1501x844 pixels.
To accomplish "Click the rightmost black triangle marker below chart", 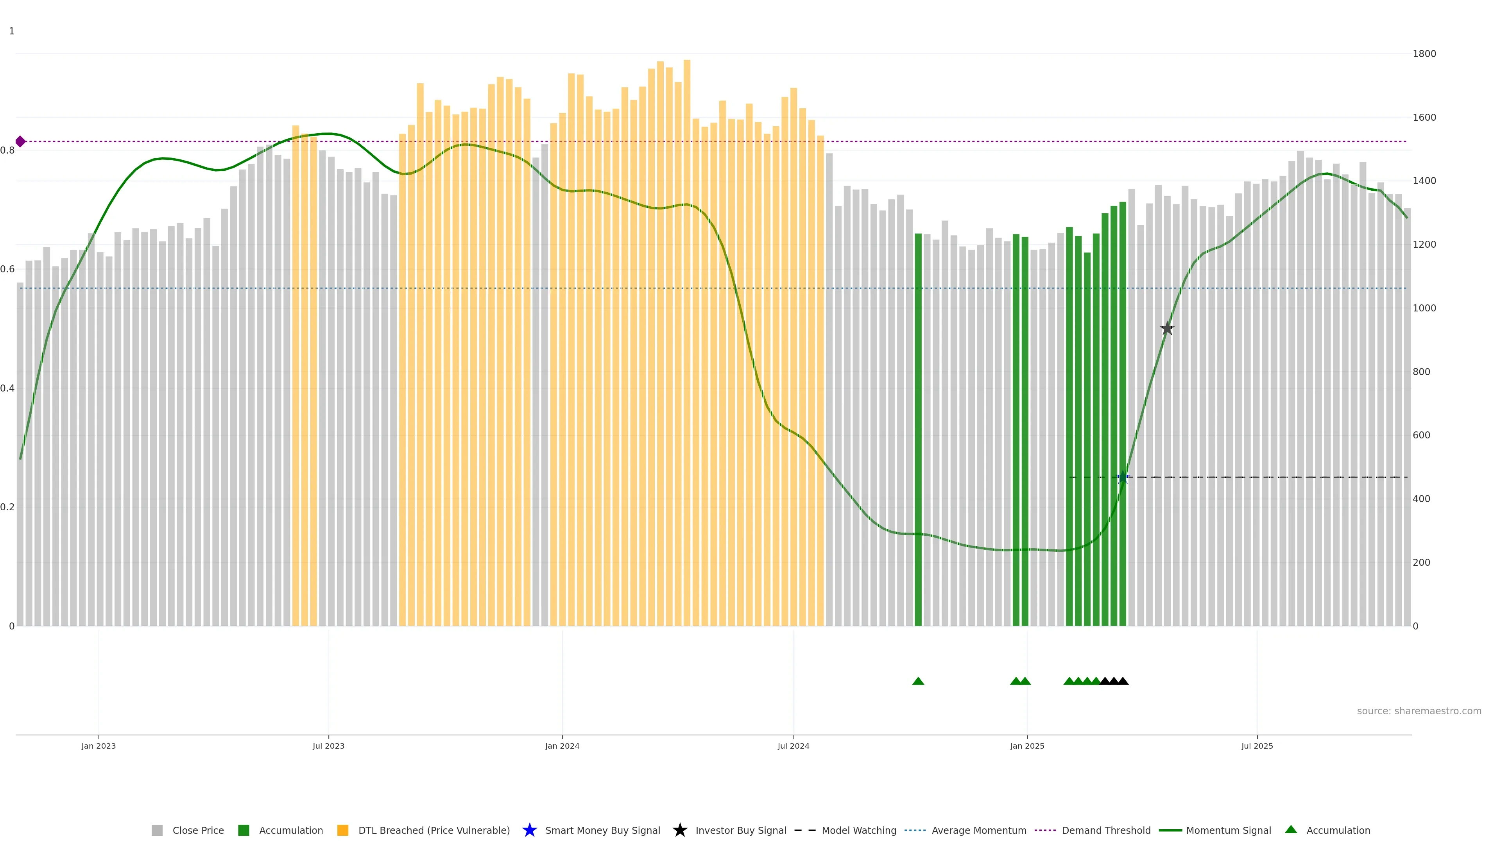I will pos(1123,681).
